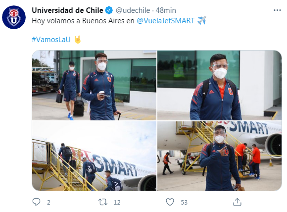Image resolution: width=287 pixels, height=212 pixels.
Task: Like the tweet with the heart icon
Action: click(170, 202)
